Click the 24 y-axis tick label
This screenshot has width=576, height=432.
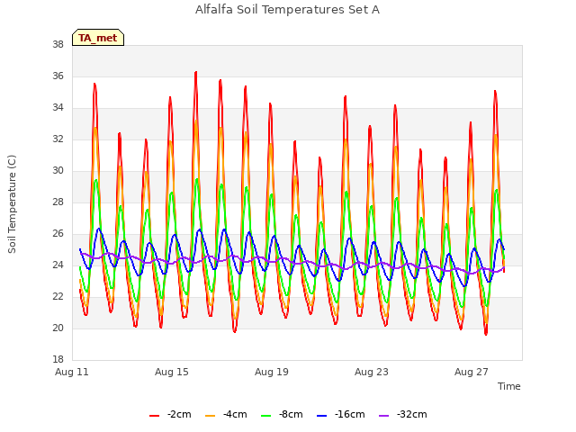tap(58, 265)
